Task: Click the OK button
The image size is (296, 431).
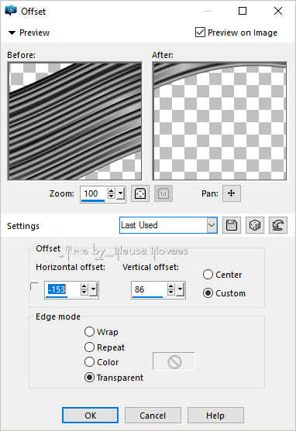Action: (x=91, y=416)
